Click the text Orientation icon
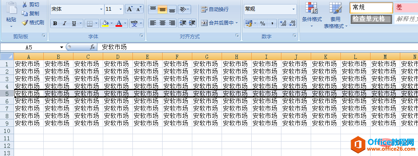 pos(183,9)
